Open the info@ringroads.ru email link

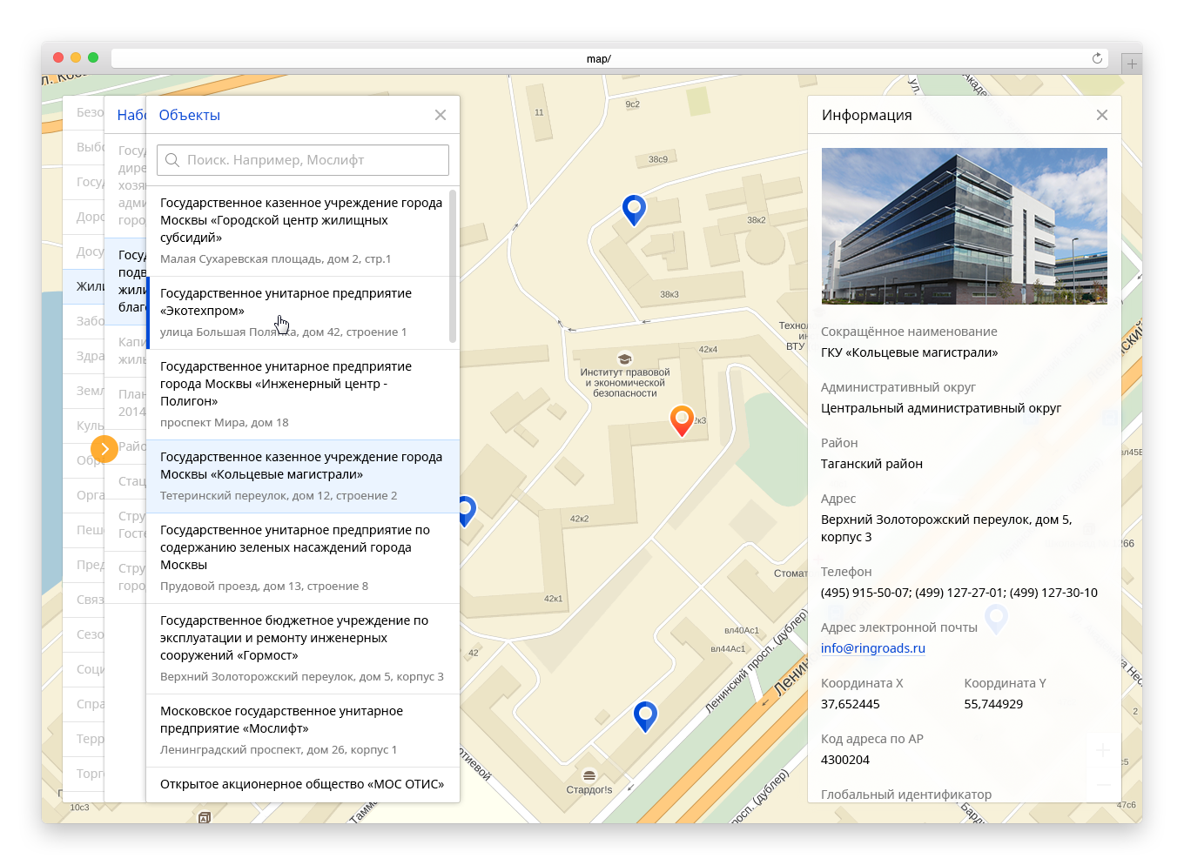(872, 648)
